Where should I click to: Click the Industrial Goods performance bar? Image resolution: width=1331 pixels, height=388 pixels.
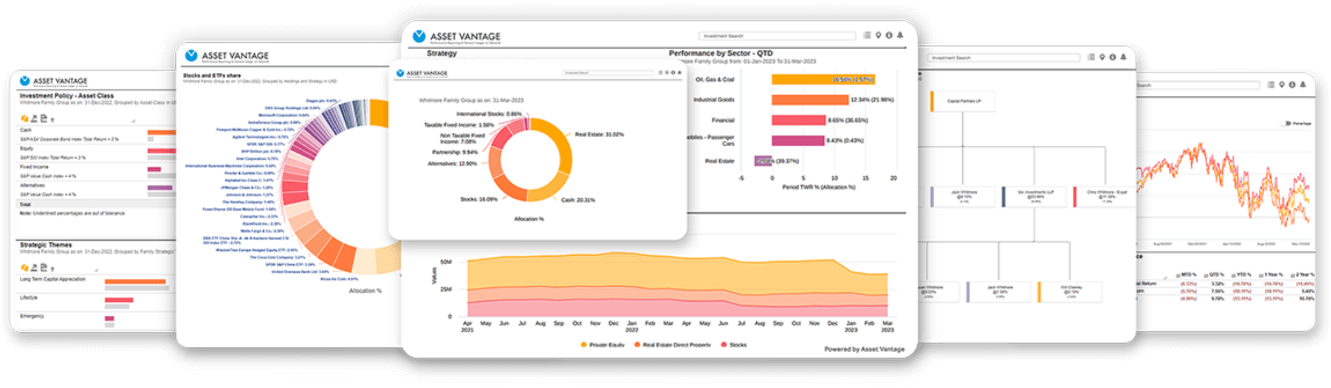(x=810, y=100)
